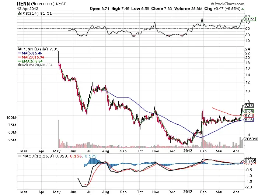Screen dimensions: 258x195
Task: Click the 18 label on the price axis
Action: [x=247, y=63]
